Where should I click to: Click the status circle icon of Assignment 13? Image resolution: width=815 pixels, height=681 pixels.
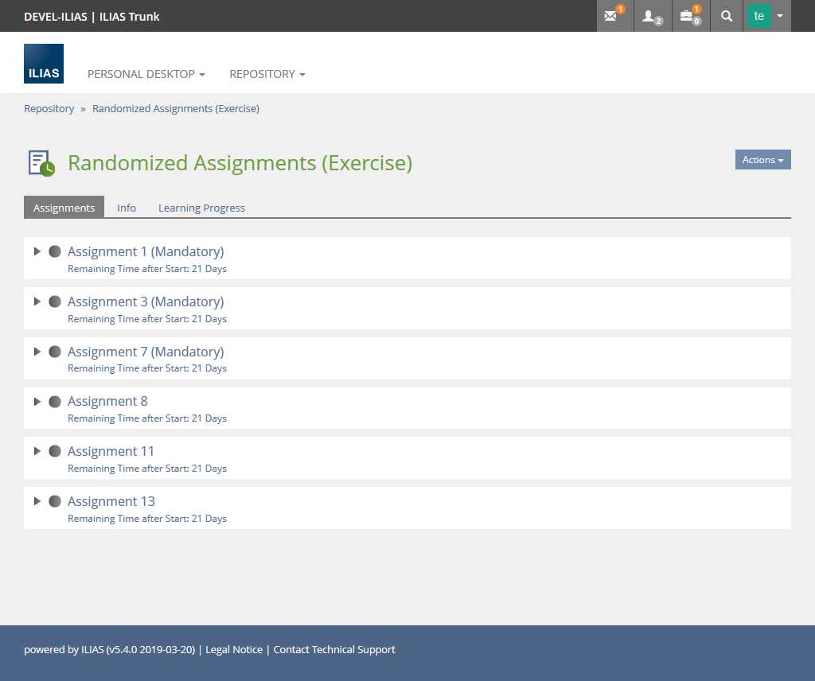coord(55,501)
